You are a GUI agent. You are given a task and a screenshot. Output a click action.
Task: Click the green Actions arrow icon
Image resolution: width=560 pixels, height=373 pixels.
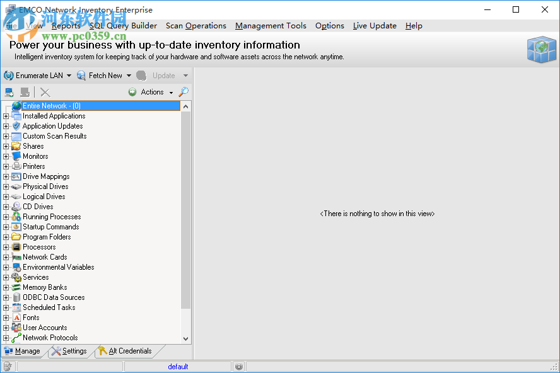pos(132,91)
